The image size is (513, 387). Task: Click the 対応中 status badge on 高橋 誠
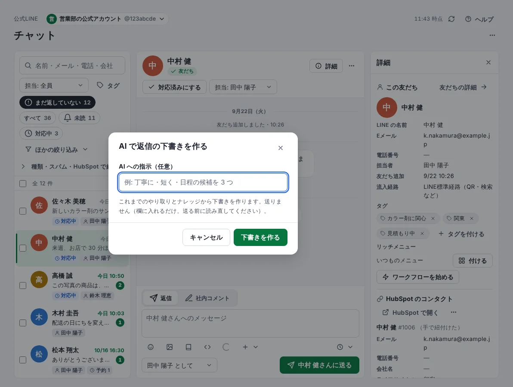point(65,295)
